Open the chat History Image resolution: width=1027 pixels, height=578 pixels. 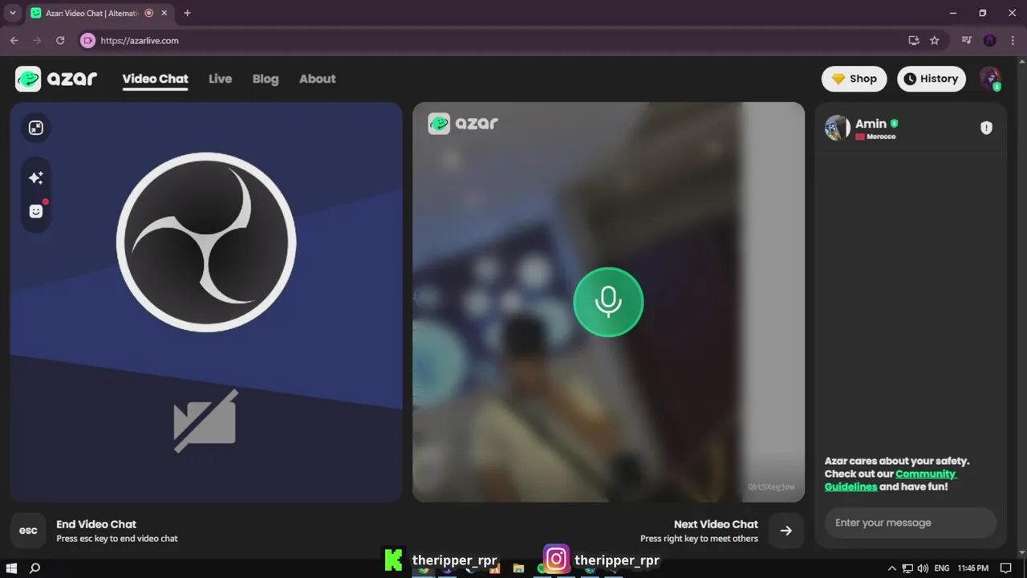pyautogui.click(x=931, y=79)
